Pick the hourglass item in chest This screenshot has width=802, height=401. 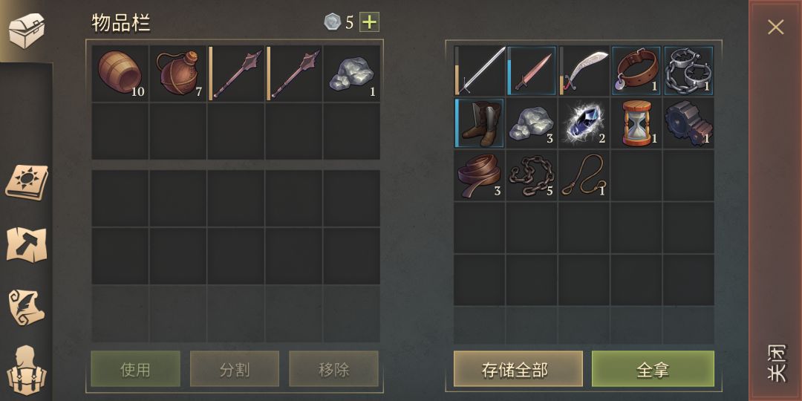(636, 123)
